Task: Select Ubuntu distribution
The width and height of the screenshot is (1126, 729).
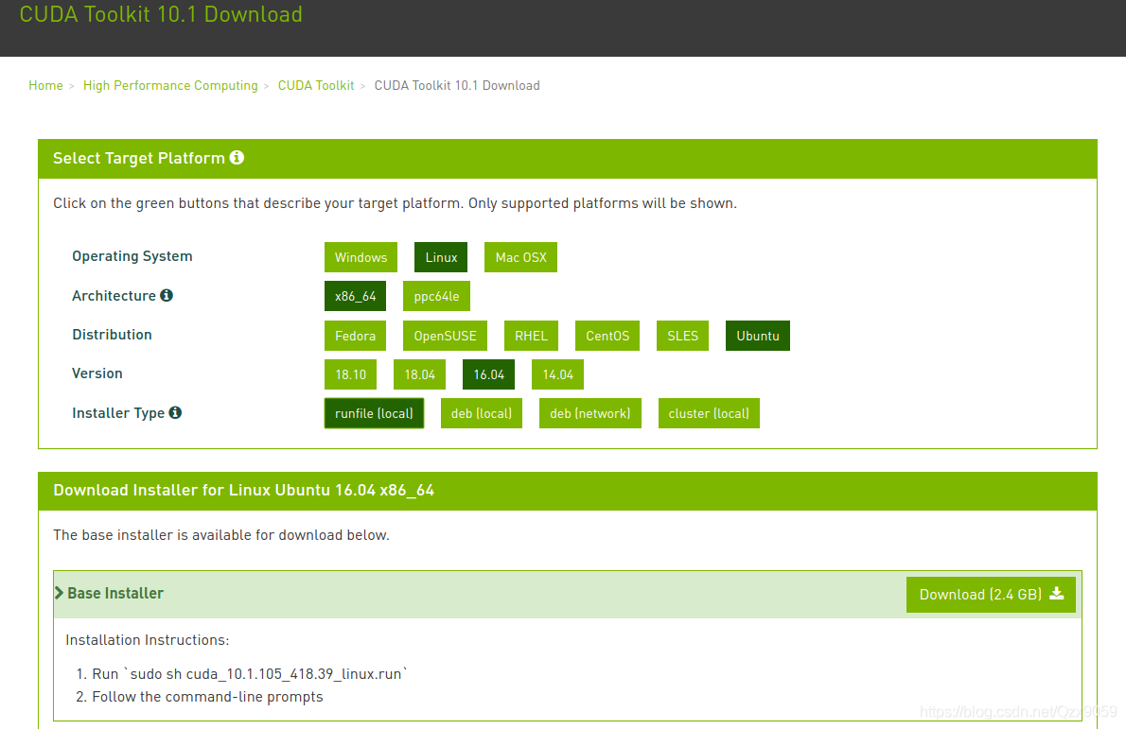Action: [758, 336]
